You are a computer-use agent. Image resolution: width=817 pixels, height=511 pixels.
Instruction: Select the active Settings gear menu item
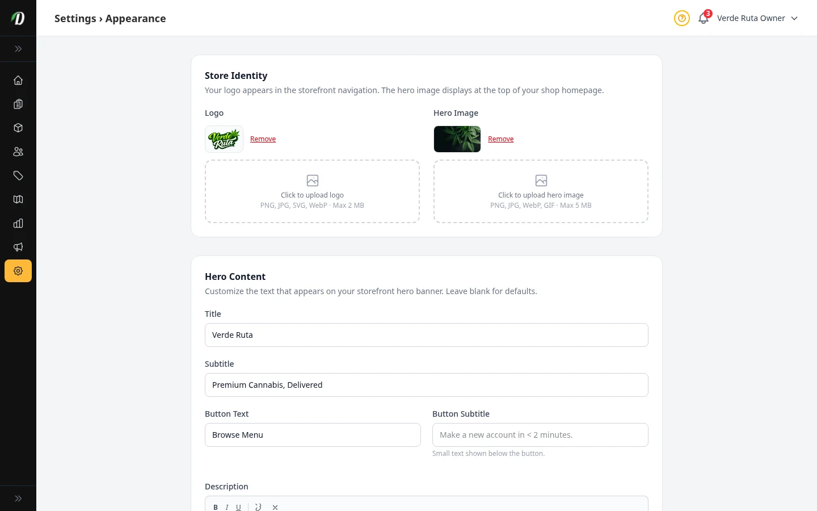click(x=18, y=271)
